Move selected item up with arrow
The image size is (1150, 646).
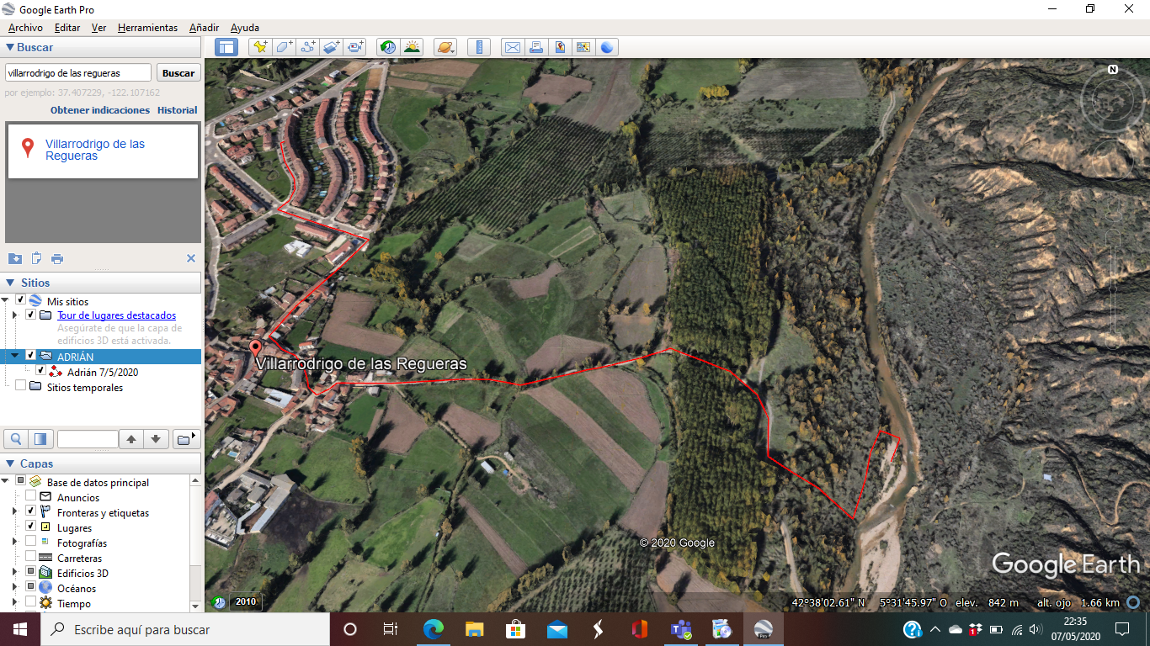[x=130, y=438]
